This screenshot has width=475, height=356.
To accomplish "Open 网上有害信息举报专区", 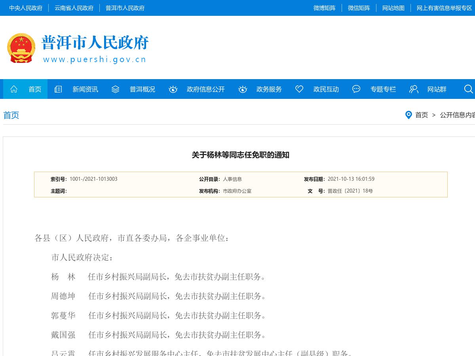I will pos(444,8).
